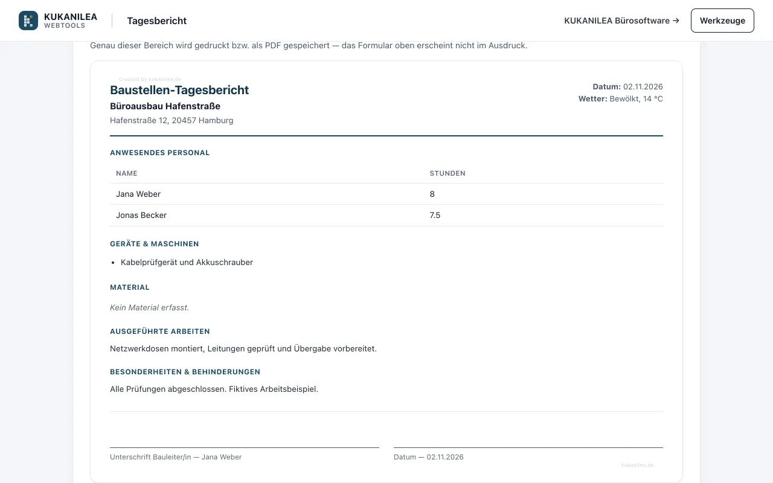Click the print-area hint text above the report

click(309, 45)
